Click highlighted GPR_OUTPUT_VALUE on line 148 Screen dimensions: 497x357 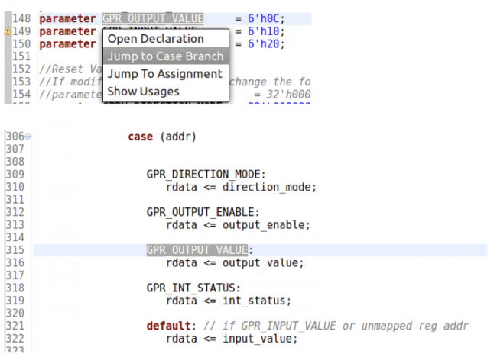click(153, 18)
